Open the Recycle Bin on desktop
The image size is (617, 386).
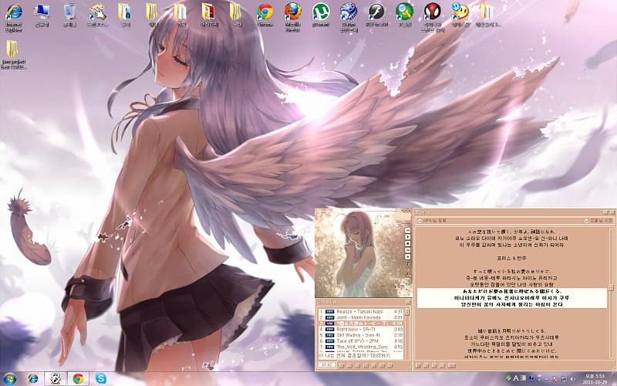click(69, 13)
